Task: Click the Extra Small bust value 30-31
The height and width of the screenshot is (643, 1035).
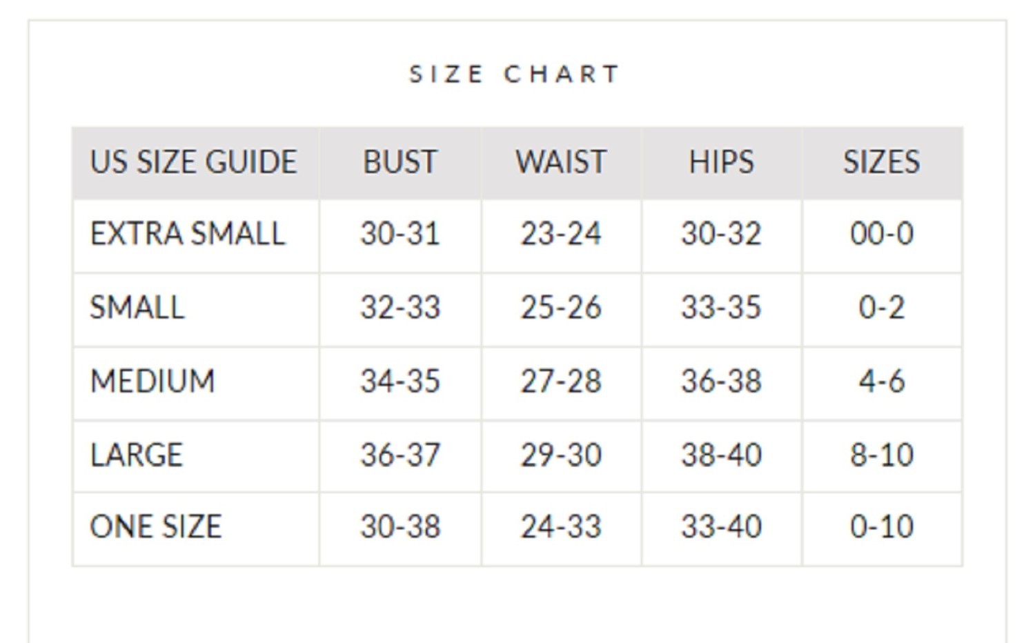Action: pyautogui.click(x=400, y=234)
